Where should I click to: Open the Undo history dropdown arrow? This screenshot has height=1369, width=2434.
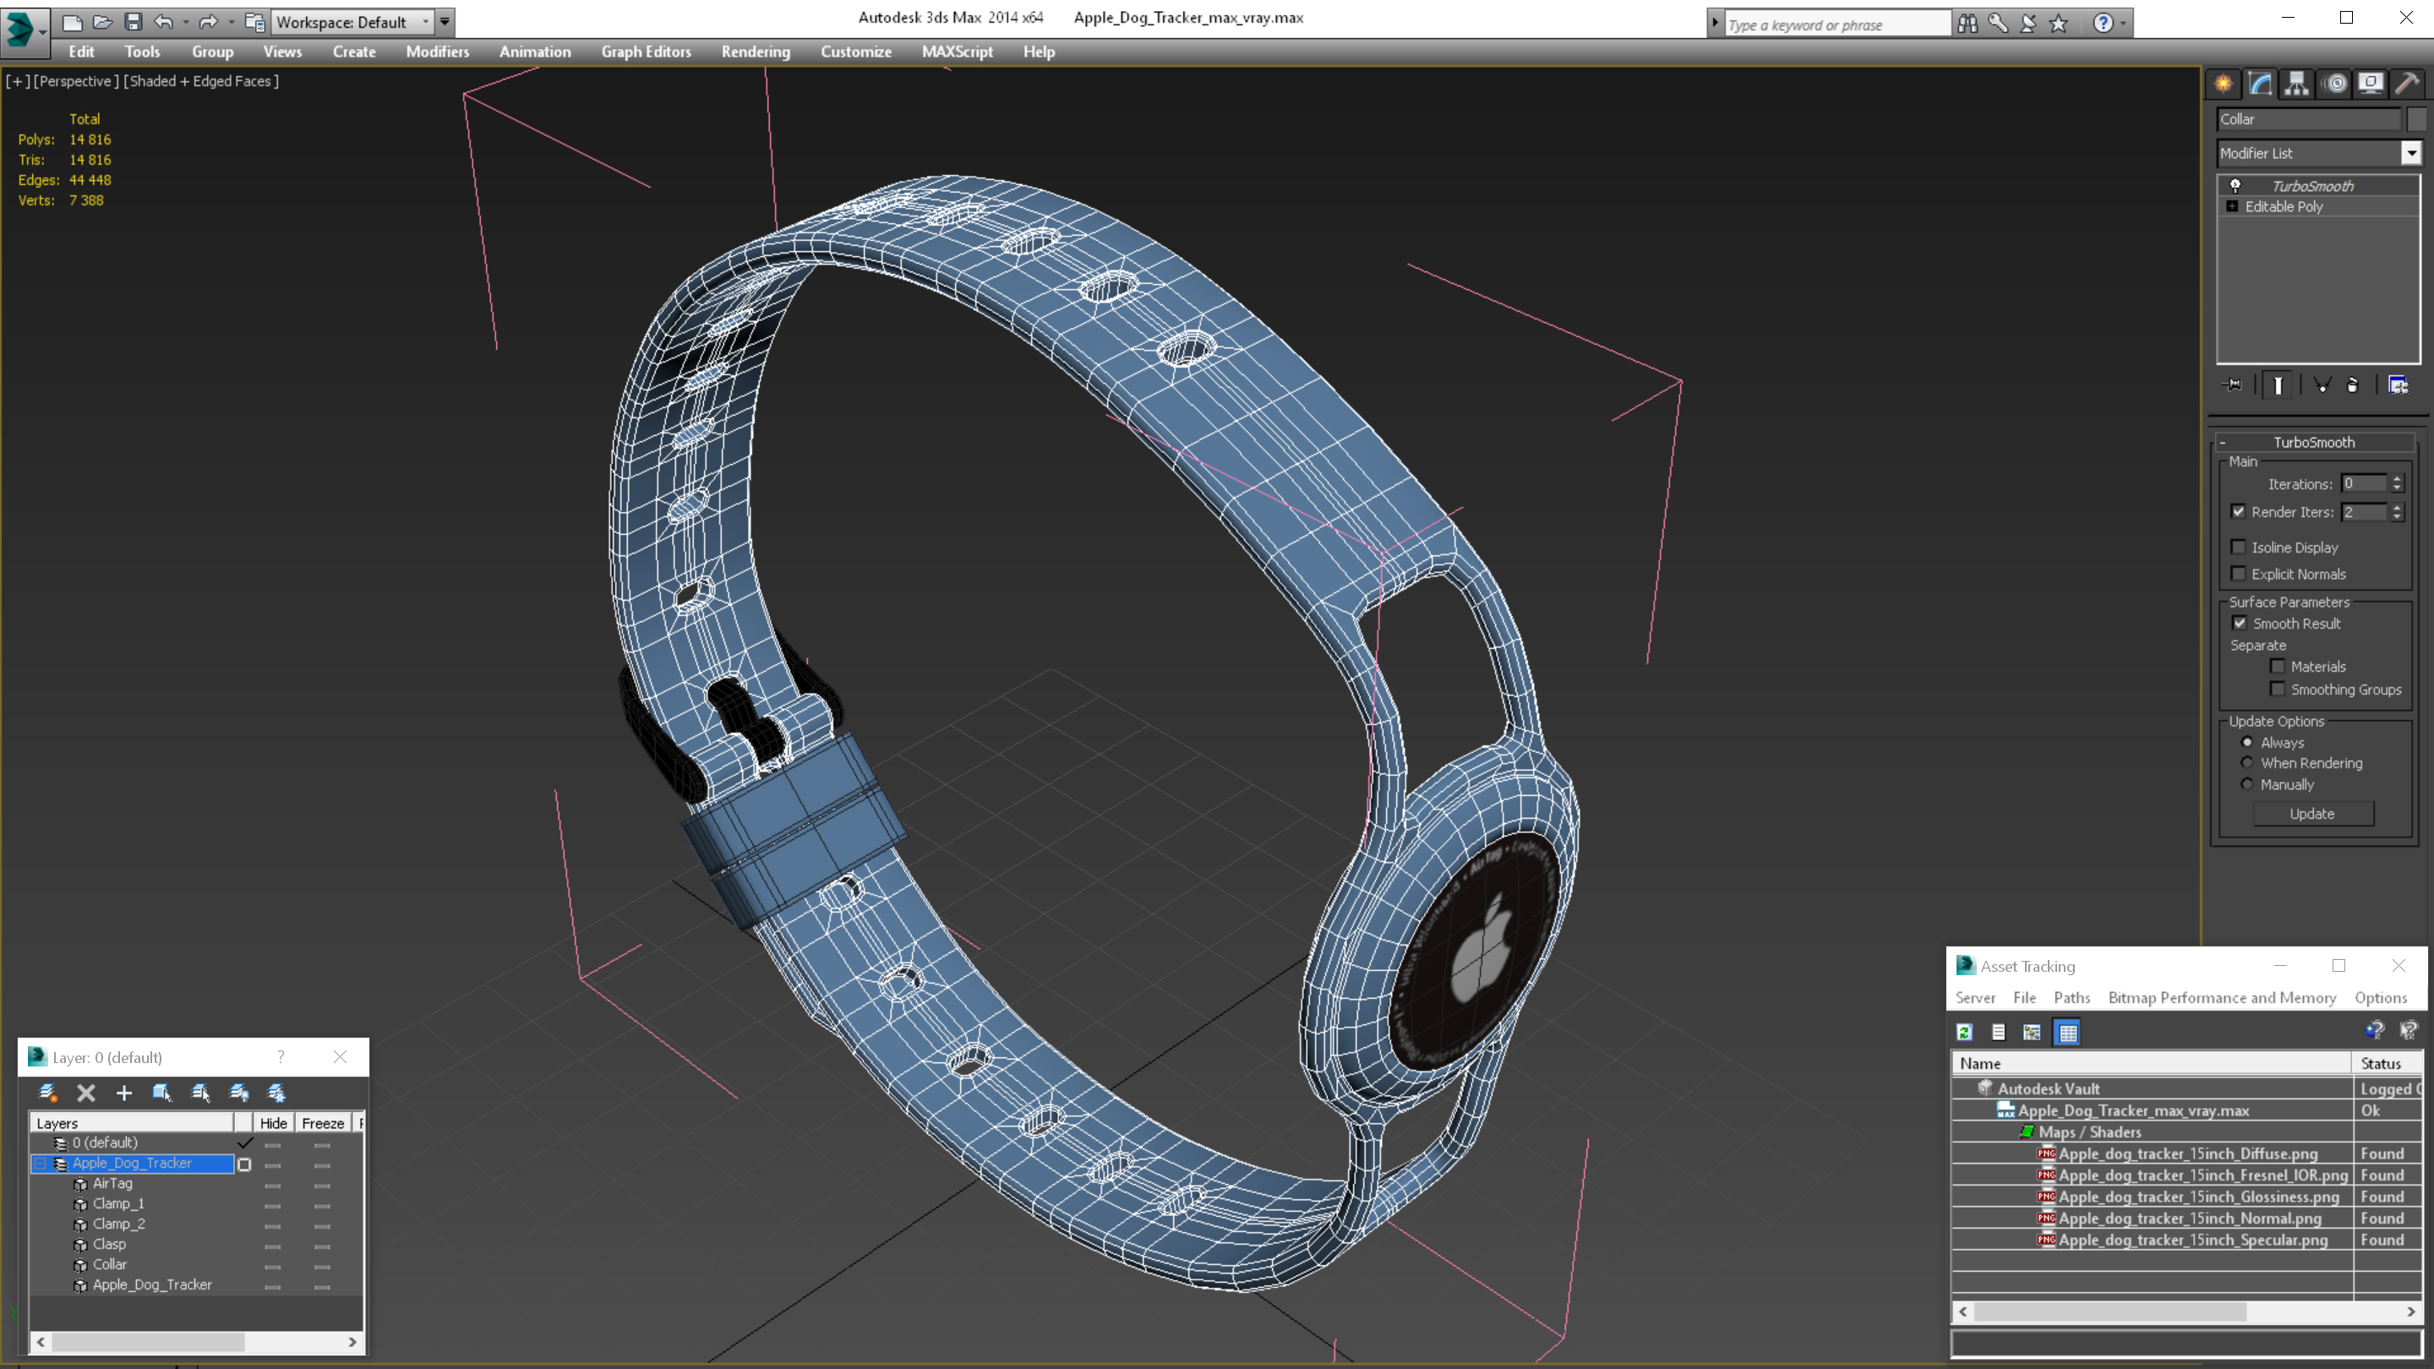click(185, 22)
